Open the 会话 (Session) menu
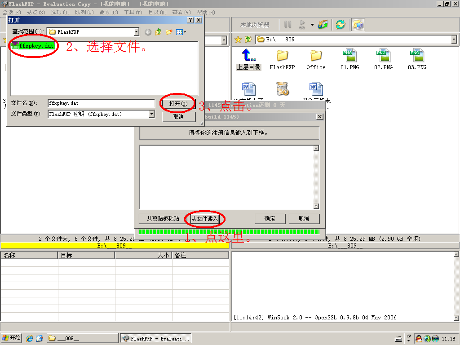The image size is (460, 345). tap(12, 12)
